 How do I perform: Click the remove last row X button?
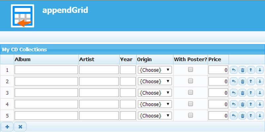pos(20,127)
